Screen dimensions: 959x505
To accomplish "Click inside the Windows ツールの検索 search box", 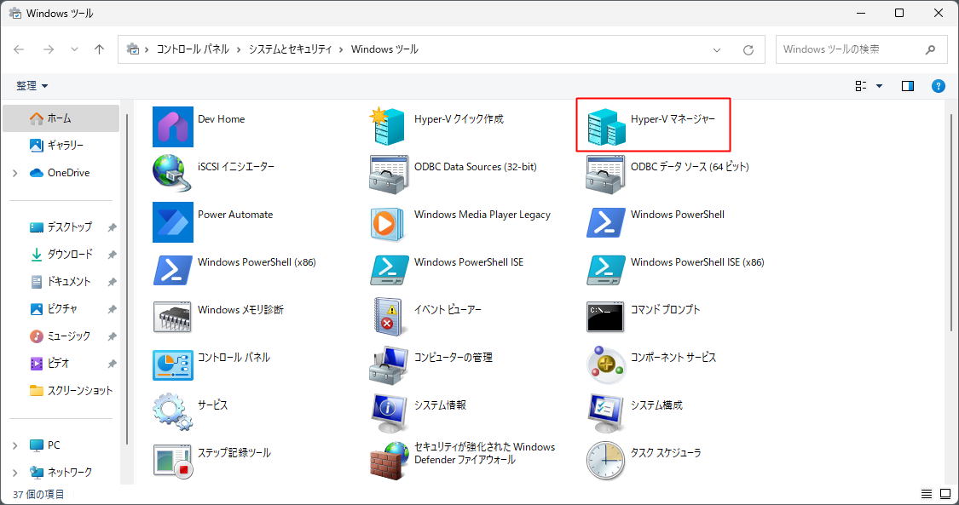I will (852, 49).
